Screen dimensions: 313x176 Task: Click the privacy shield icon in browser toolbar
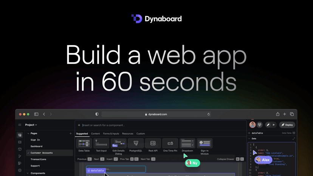97,114
